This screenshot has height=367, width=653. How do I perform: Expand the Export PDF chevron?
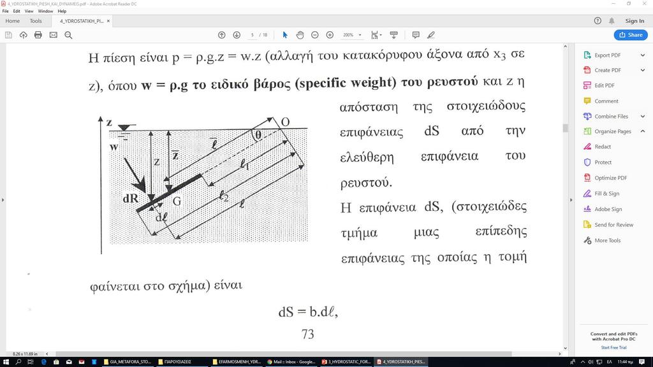(x=643, y=55)
